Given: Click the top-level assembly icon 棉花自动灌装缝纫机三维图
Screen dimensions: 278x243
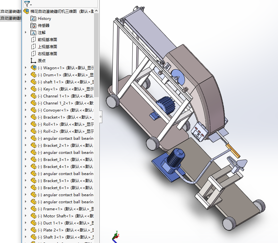Looking at the screenshot, I should pyautogui.click(x=26, y=11).
